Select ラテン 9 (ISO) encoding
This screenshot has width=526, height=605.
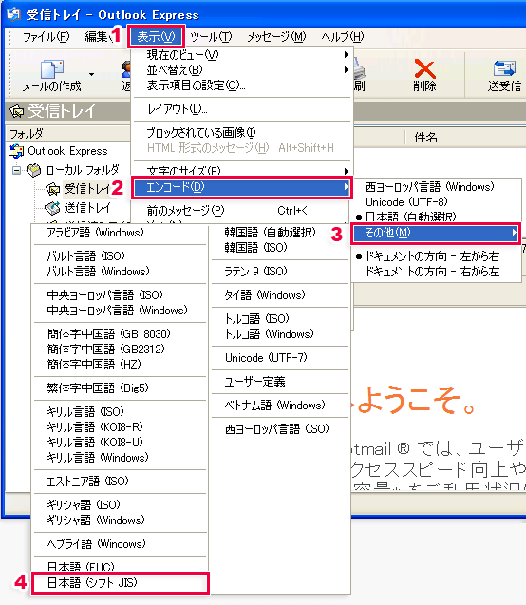coord(279,272)
